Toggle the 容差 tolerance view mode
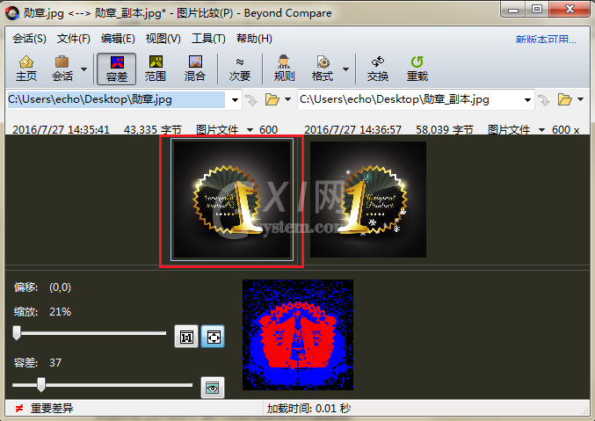This screenshot has height=421, width=595. coord(117,69)
